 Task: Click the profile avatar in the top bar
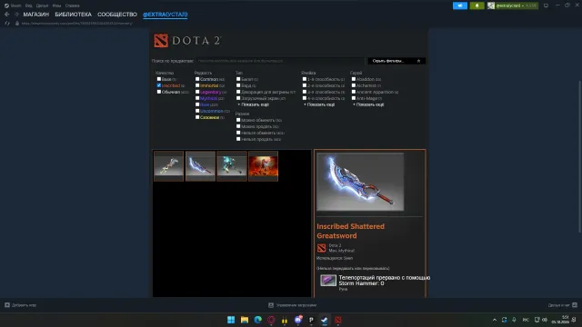click(491, 5)
